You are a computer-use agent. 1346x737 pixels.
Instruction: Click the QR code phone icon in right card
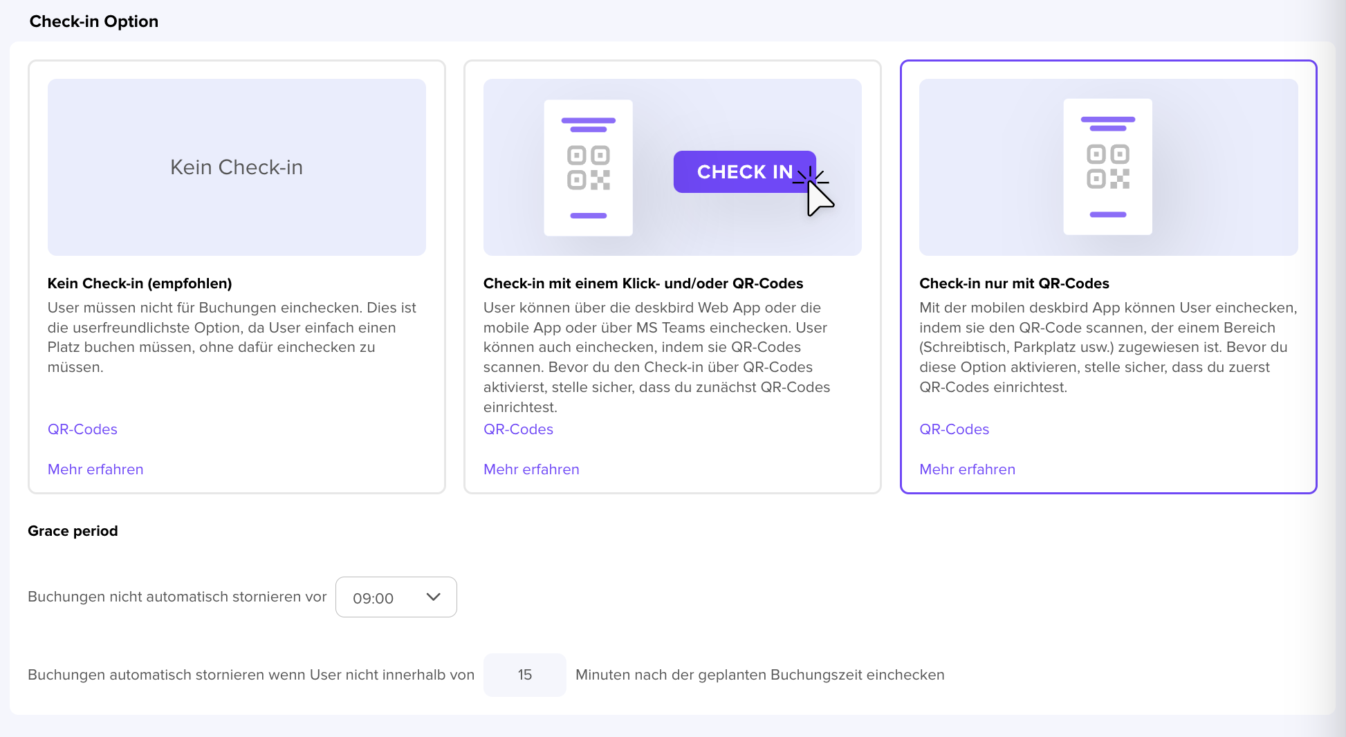coord(1108,167)
